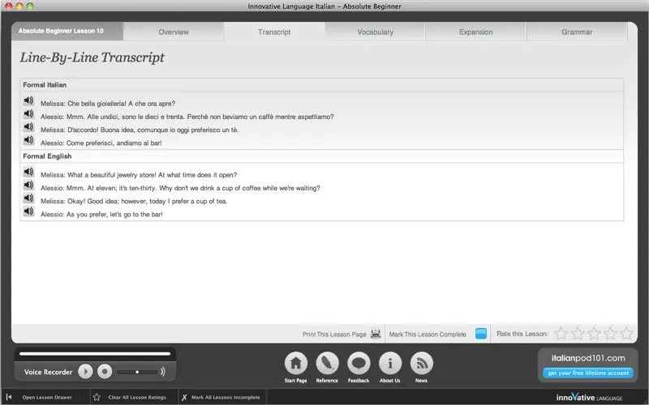The width and height of the screenshot is (649, 405).
Task: Rate this lesson five stars
Action: [627, 334]
